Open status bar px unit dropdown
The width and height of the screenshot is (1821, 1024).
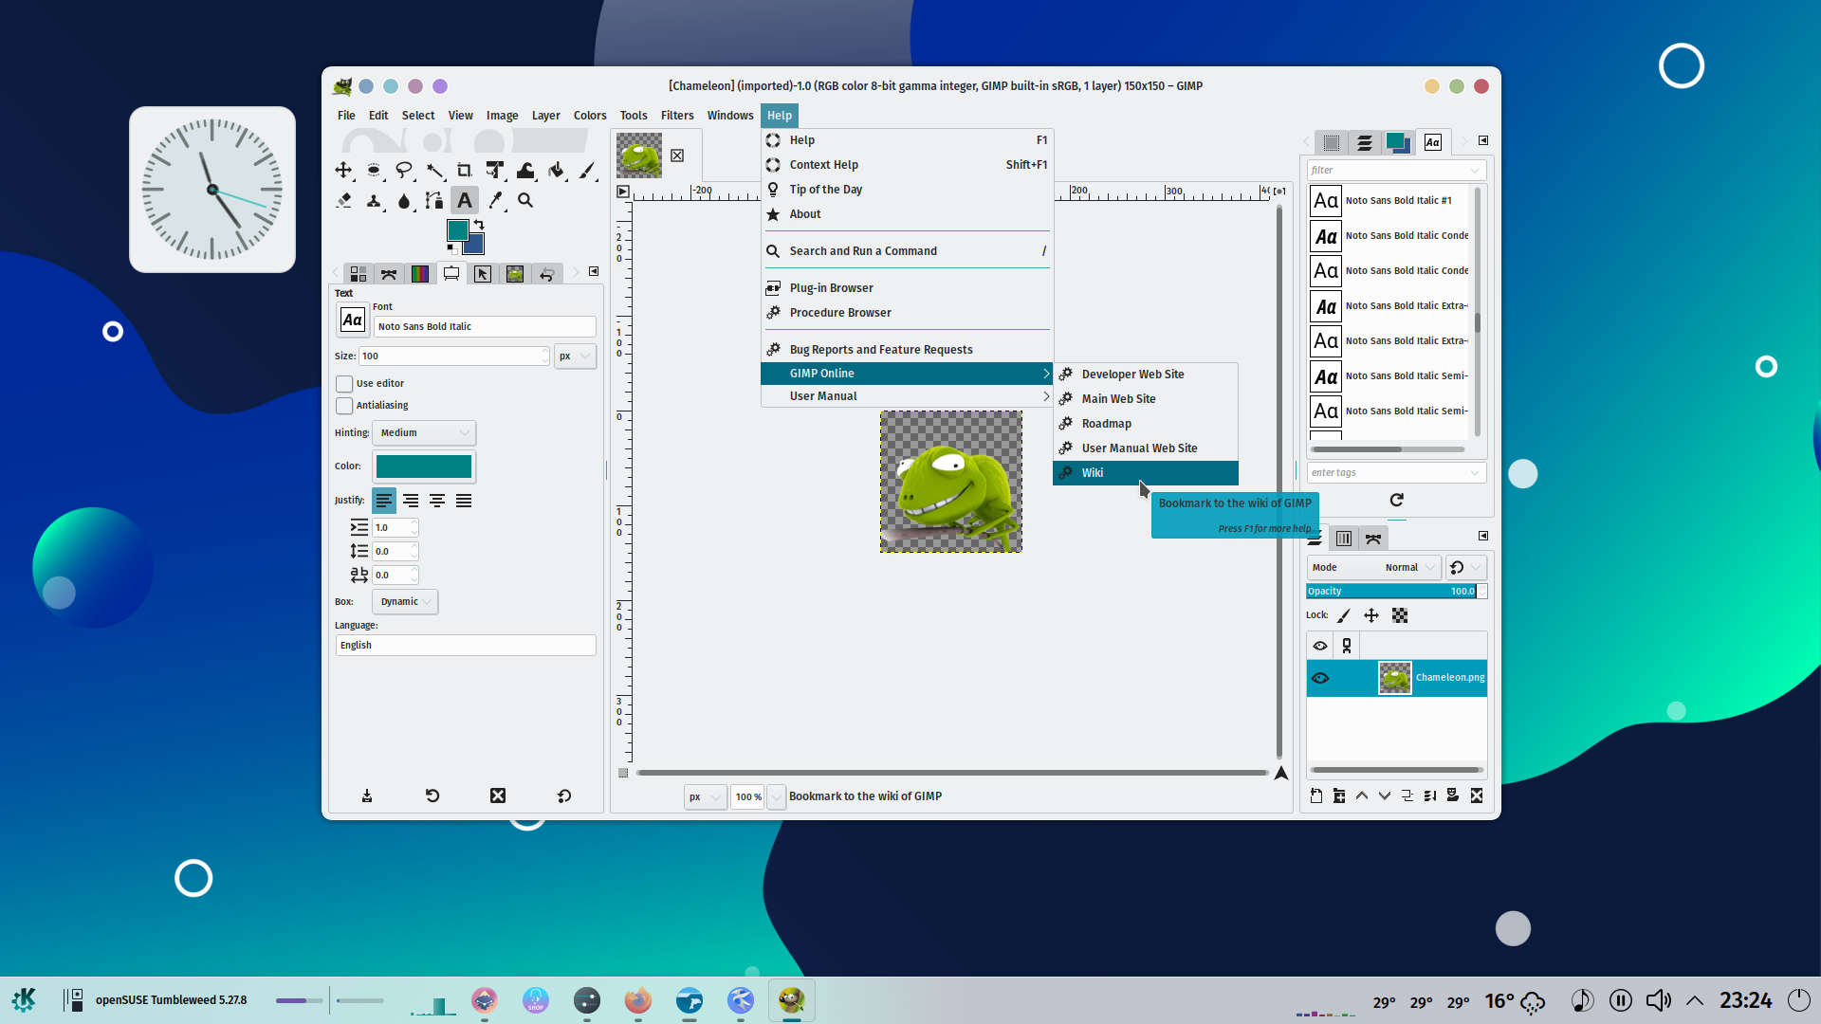[x=705, y=797]
